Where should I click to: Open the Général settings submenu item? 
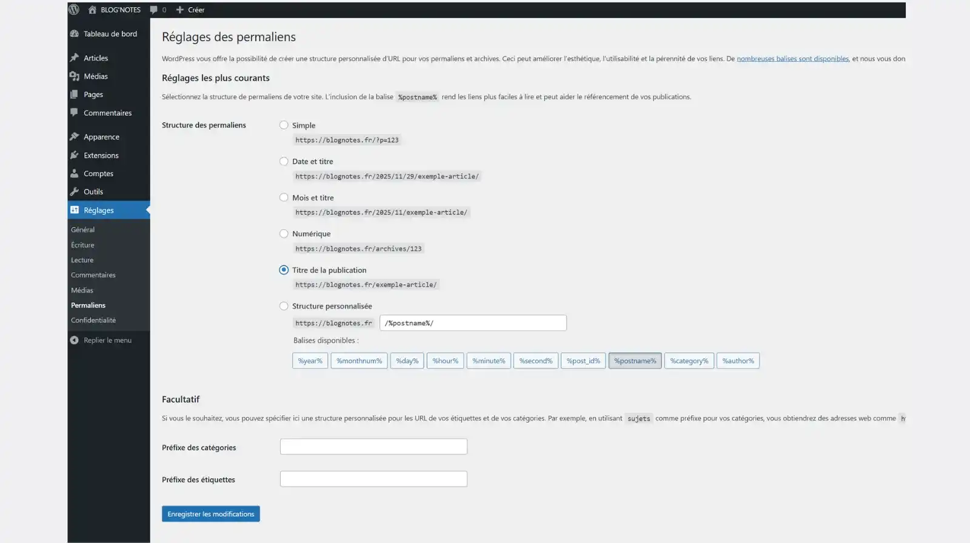pyautogui.click(x=82, y=230)
